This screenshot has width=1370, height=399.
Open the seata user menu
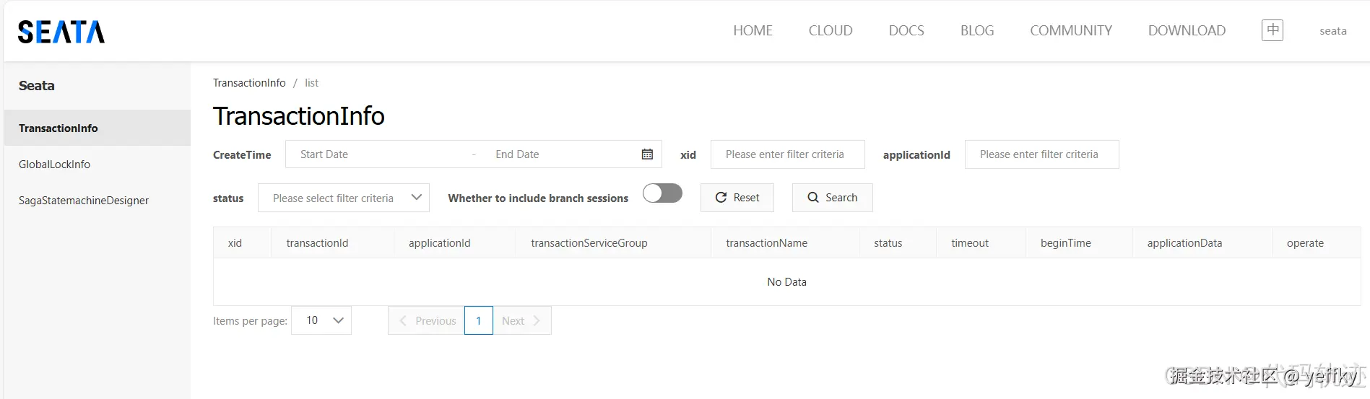pos(1332,31)
